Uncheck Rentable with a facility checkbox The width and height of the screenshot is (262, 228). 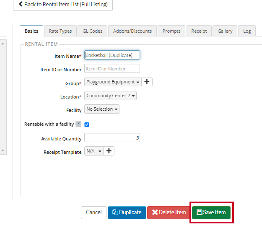coord(86,124)
